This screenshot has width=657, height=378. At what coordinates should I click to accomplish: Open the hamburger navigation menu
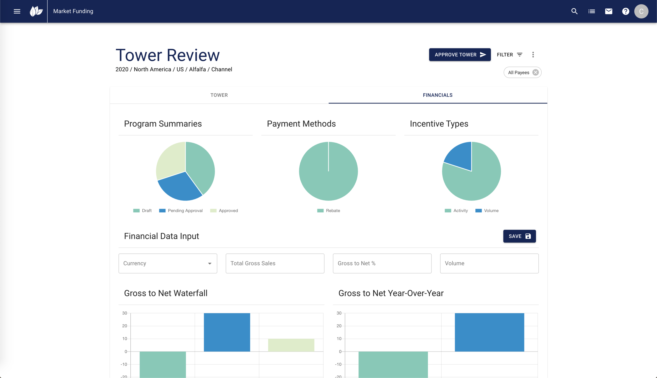(17, 11)
